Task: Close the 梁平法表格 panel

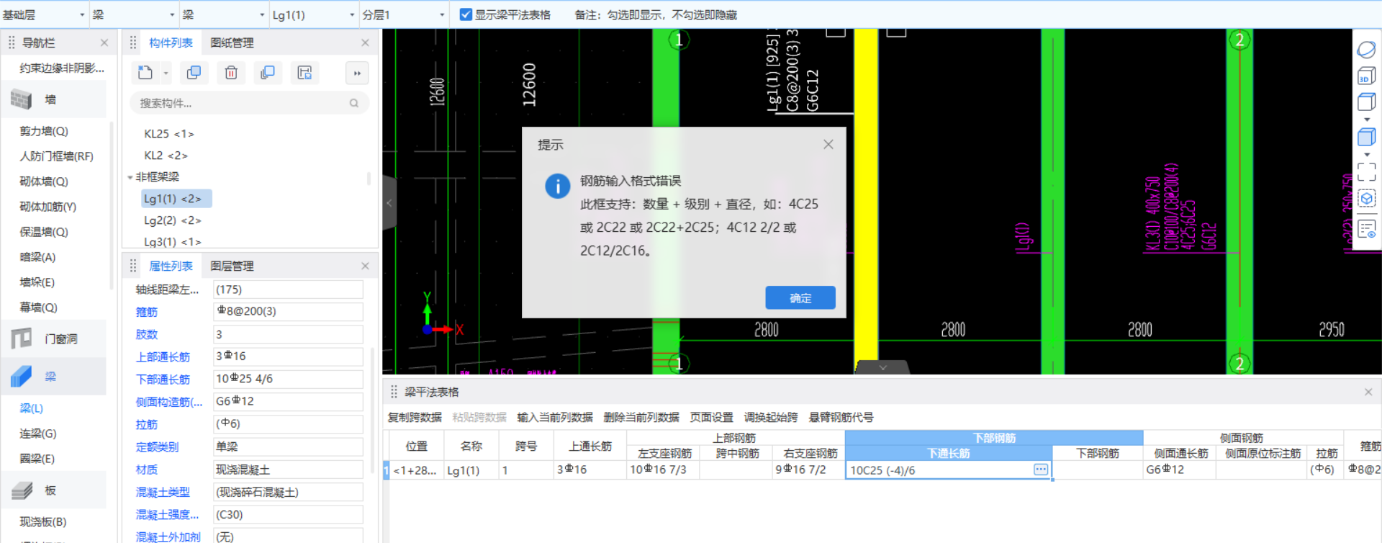Action: coord(1368,392)
